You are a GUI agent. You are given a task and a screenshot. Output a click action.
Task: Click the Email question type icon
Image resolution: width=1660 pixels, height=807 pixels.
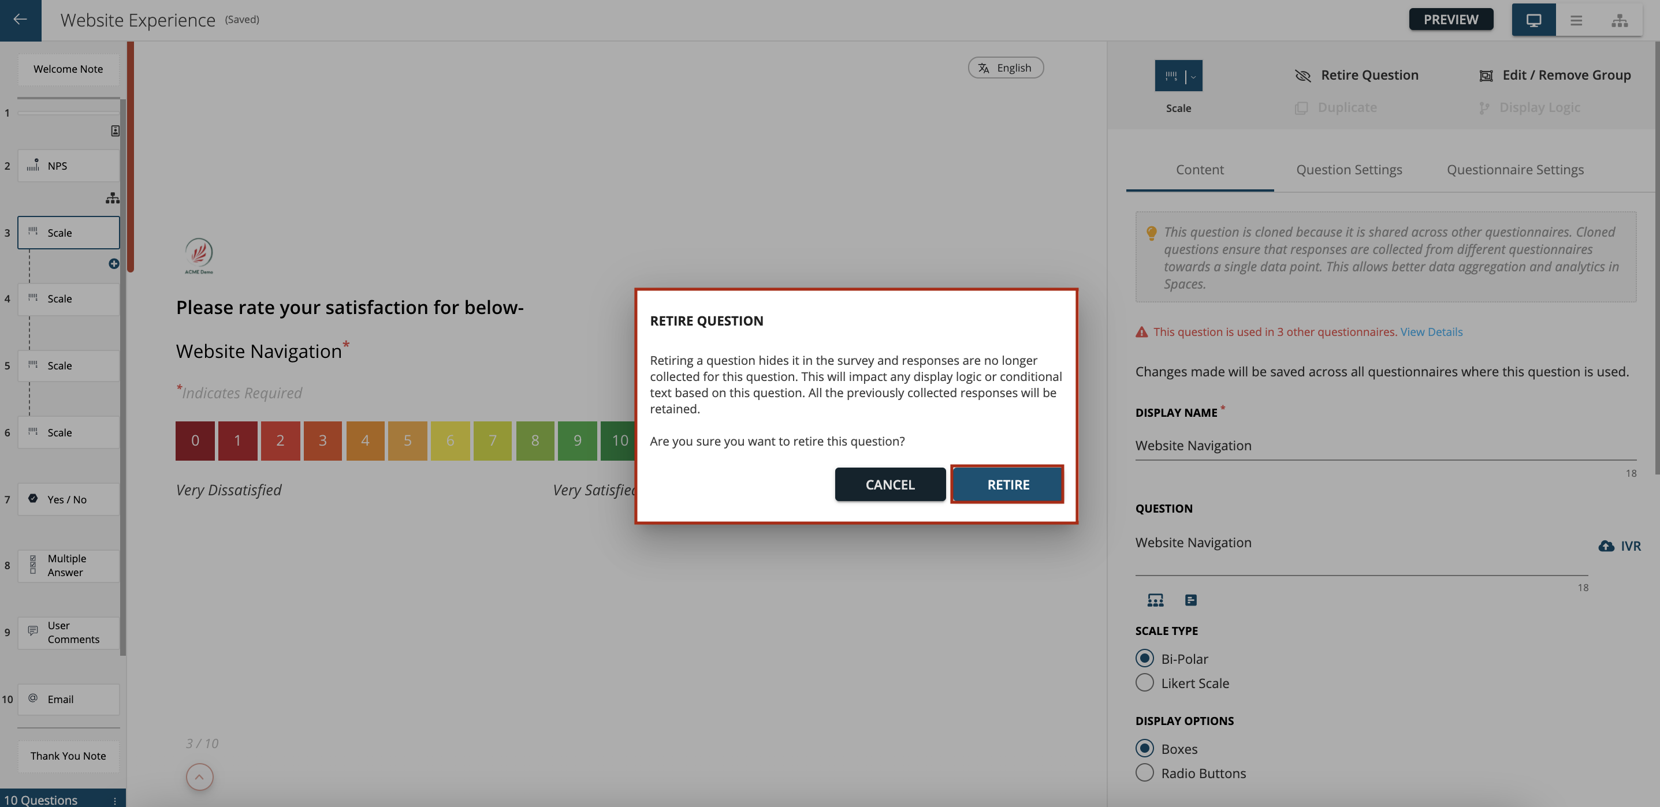point(33,698)
